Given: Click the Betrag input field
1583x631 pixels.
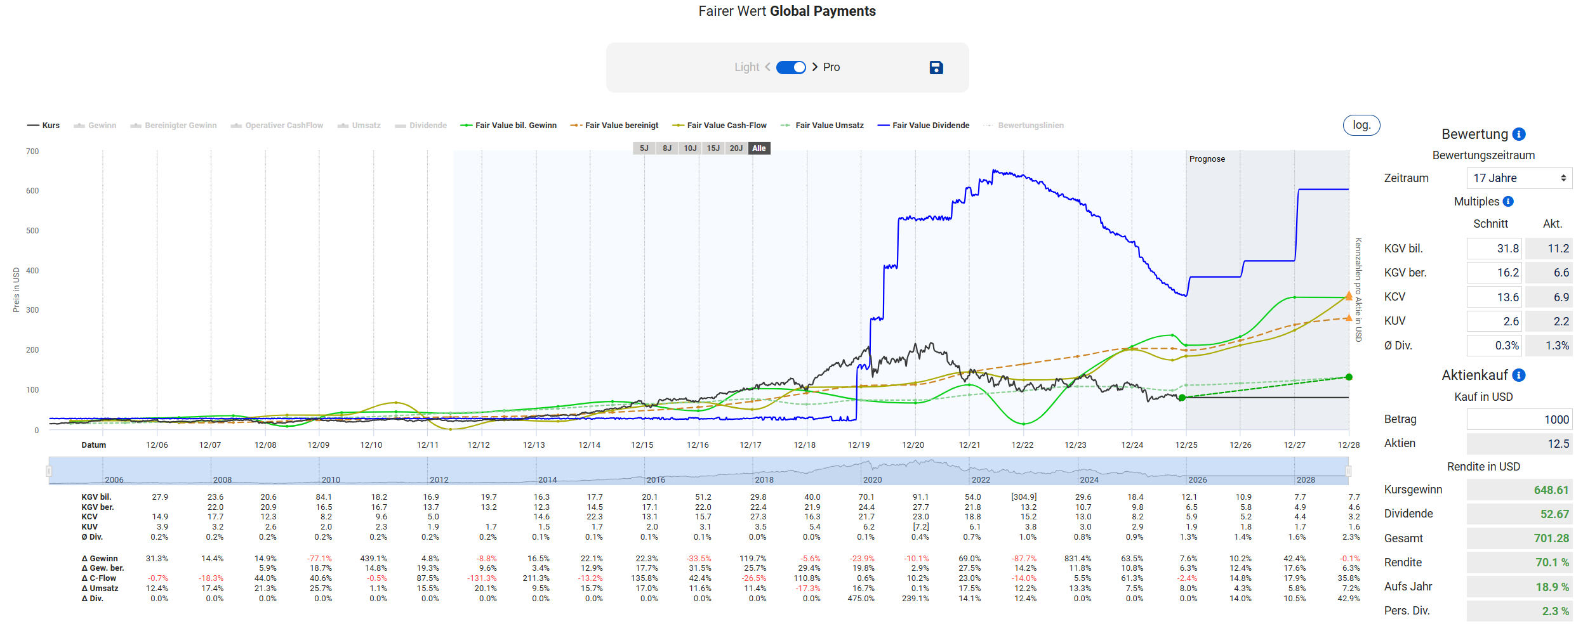Looking at the screenshot, I should (x=1519, y=419).
